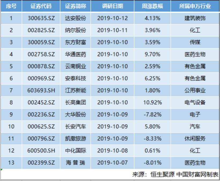This screenshot has width=220, height=181.
Task: Select the cell 大华股份
Action: [76, 114]
